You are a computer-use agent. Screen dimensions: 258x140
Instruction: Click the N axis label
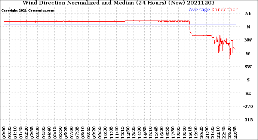click(x=248, y=27)
